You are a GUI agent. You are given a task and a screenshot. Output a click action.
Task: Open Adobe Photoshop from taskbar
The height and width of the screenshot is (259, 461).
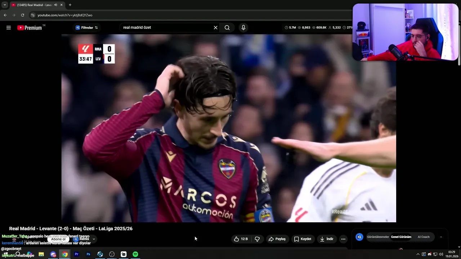coord(88,254)
